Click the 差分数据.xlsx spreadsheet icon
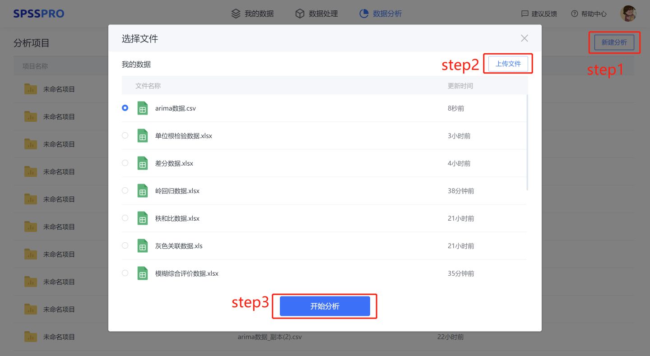This screenshot has width=650, height=356. pyautogui.click(x=143, y=163)
